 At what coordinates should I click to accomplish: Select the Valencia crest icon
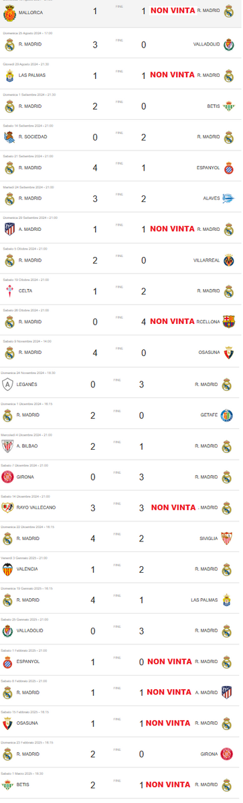click(x=8, y=569)
